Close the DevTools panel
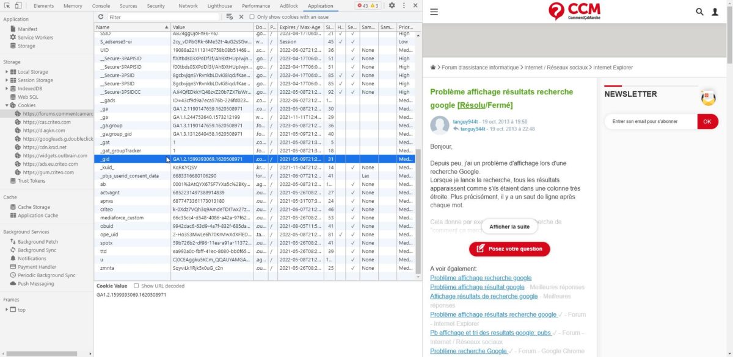The width and height of the screenshot is (733, 357). [x=415, y=5]
